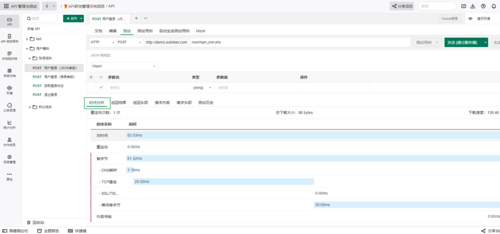Open the 请求头部 tab
Viewport: 500px width, 234px height.
pyautogui.click(x=184, y=103)
